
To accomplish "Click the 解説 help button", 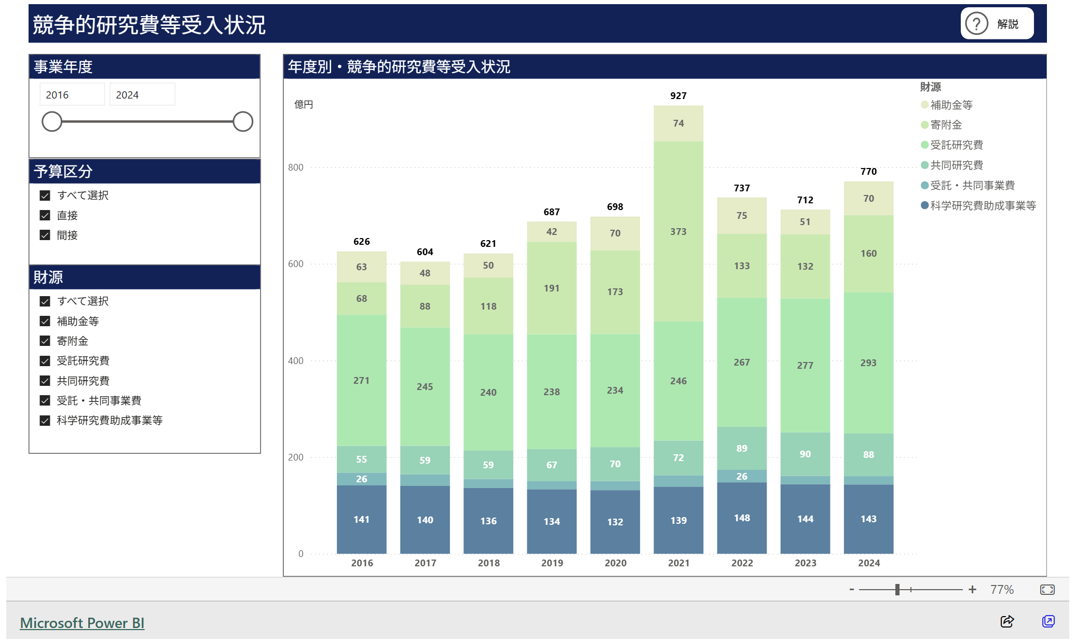I will 996,24.
